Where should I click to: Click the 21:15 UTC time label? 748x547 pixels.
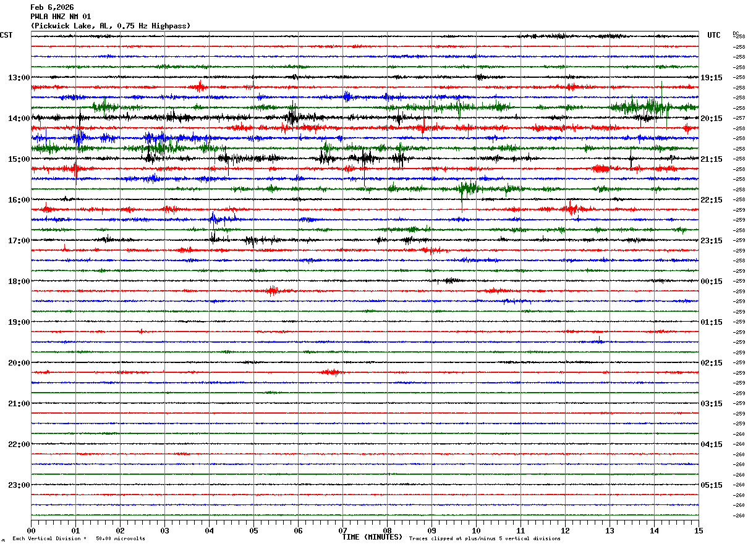tap(712, 159)
